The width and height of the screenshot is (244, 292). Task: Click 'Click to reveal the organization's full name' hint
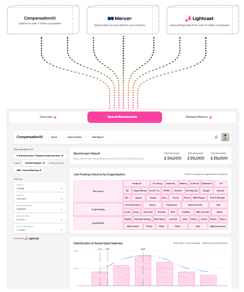pos(206,174)
